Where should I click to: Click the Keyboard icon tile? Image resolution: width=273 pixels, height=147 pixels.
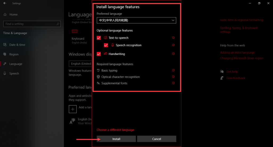(75, 31)
